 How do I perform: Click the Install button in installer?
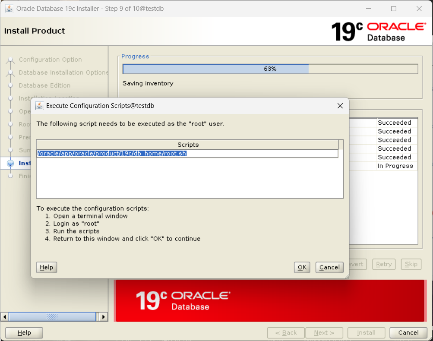pos(366,333)
